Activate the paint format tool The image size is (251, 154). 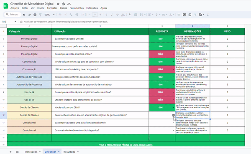click(x=40, y=15)
